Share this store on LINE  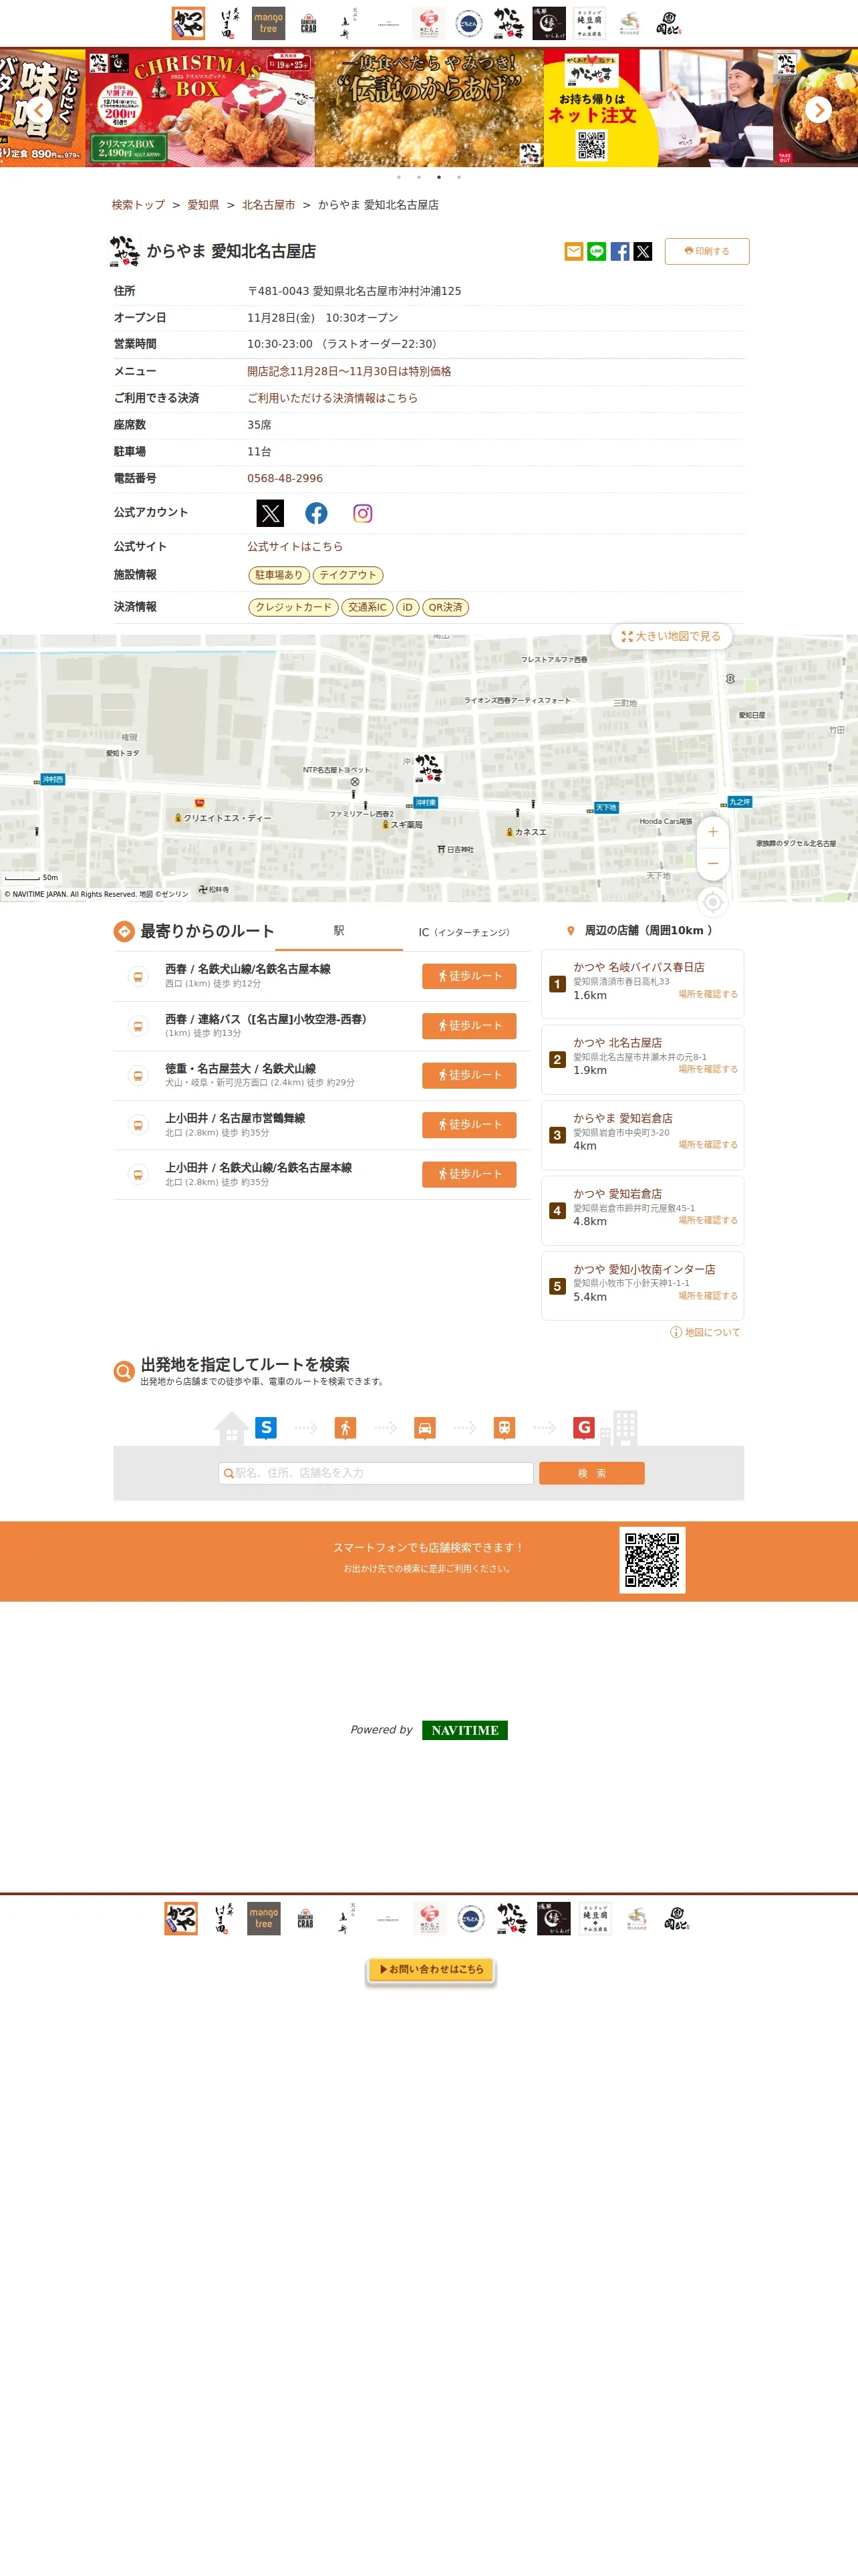coord(596,251)
